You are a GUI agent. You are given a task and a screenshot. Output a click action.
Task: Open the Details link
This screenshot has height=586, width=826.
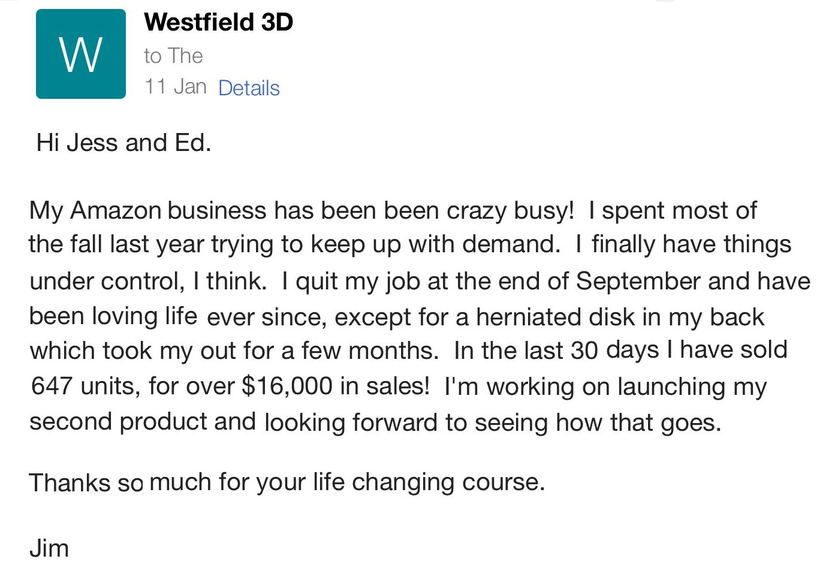[249, 88]
